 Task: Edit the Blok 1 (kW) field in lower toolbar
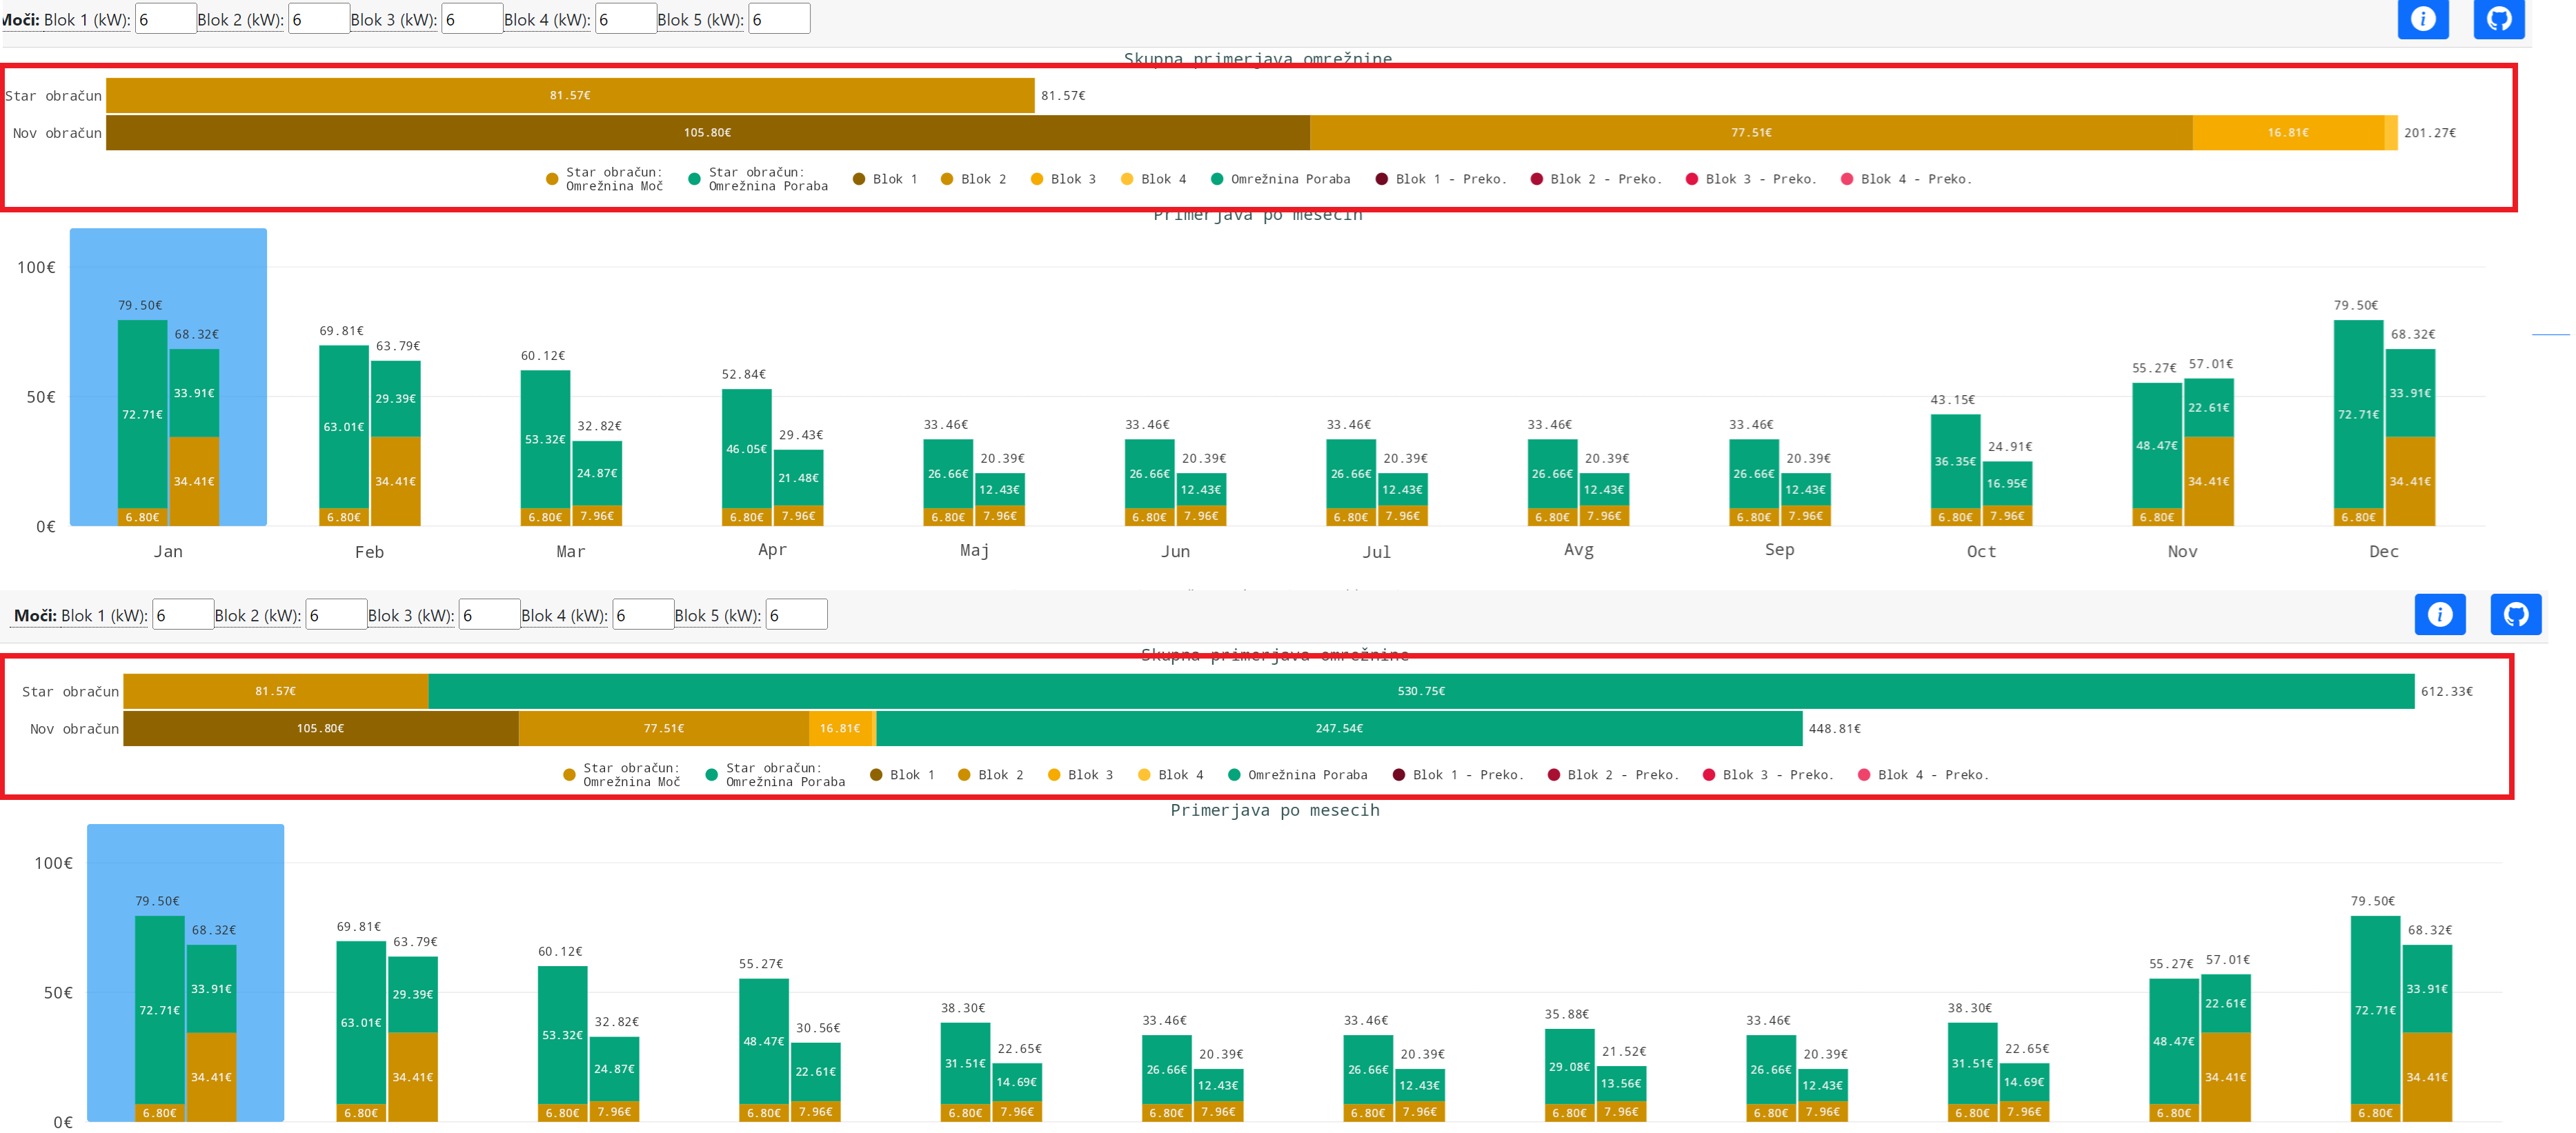click(x=183, y=615)
